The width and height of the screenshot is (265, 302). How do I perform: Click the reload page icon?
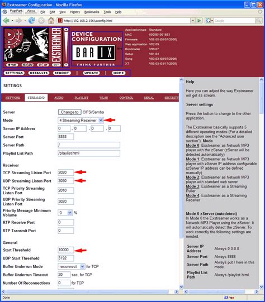(x=31, y=21)
